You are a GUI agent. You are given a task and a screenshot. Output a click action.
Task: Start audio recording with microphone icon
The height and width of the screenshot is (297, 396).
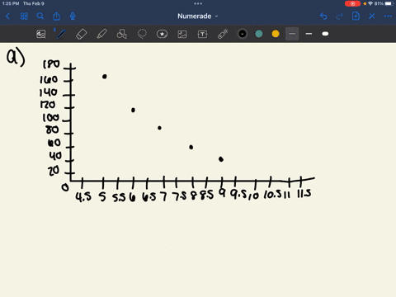coord(73,16)
